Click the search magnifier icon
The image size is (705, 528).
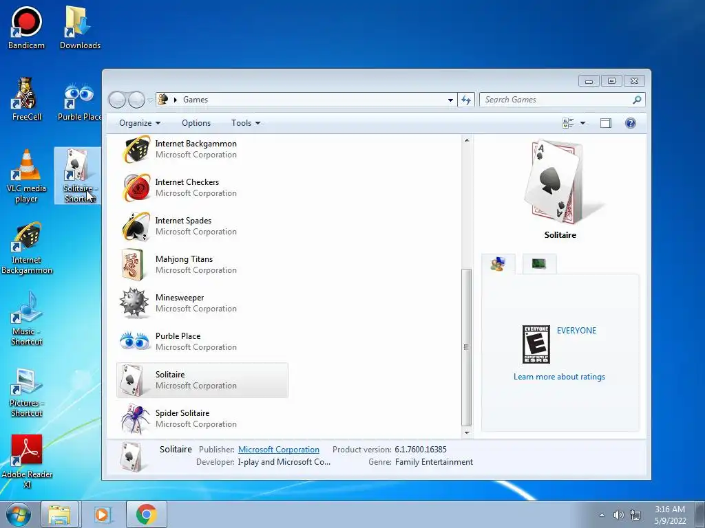click(x=637, y=100)
